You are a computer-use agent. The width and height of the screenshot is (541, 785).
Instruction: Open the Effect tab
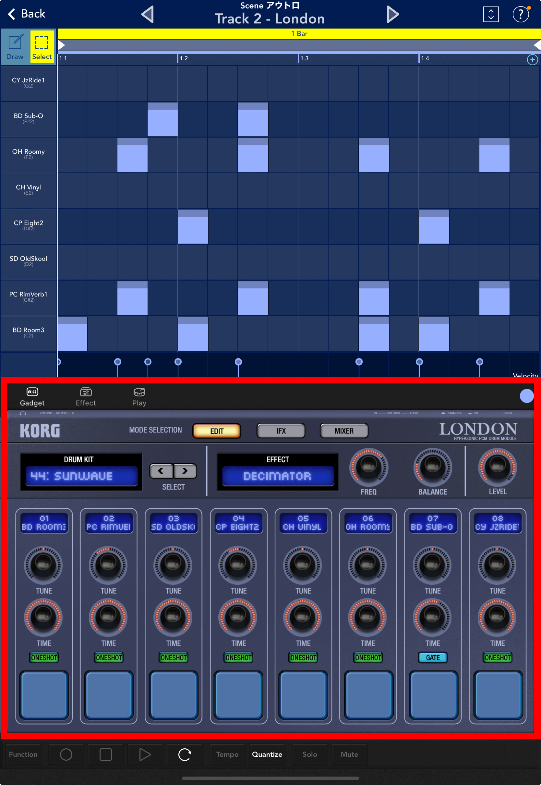tap(86, 397)
